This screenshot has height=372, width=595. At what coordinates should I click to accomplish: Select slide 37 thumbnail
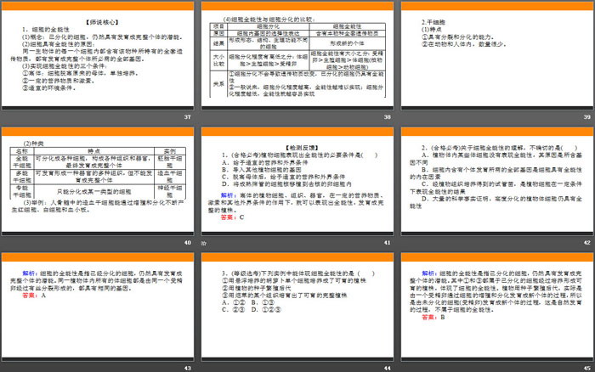pyautogui.click(x=97, y=58)
